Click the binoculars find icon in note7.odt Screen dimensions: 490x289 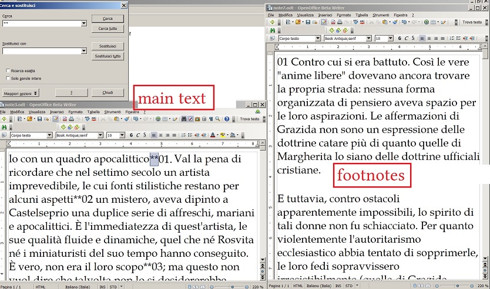[273, 30]
